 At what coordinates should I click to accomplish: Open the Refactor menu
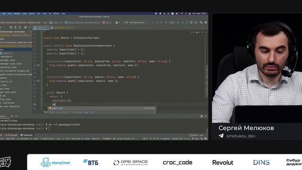coord(32,14)
